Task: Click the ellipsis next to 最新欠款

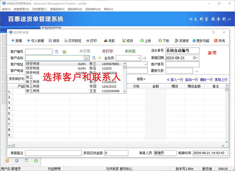Action: point(197,71)
